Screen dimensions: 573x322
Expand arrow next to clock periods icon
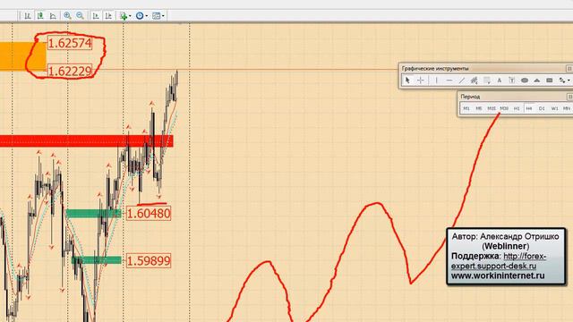(x=147, y=16)
